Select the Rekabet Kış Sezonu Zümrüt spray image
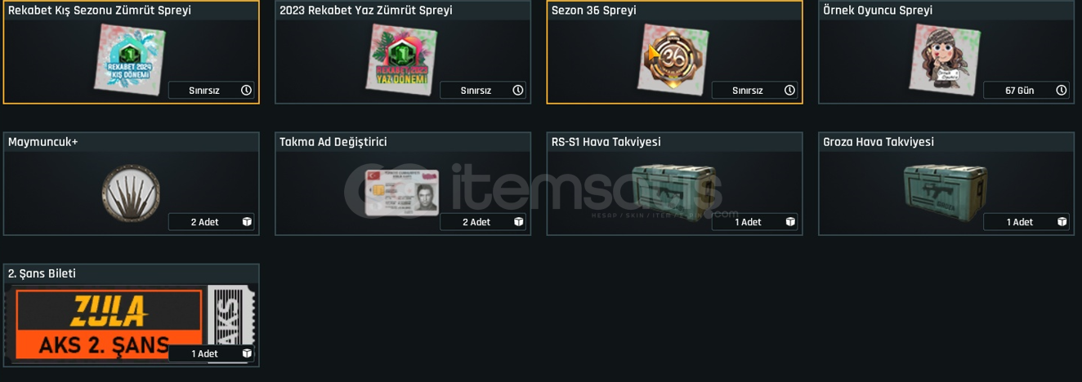 point(130,59)
